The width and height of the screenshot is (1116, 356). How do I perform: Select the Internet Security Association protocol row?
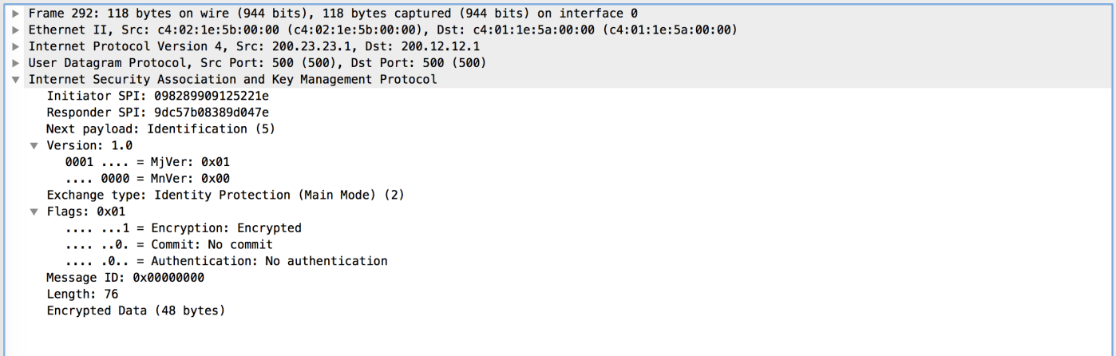232,80
